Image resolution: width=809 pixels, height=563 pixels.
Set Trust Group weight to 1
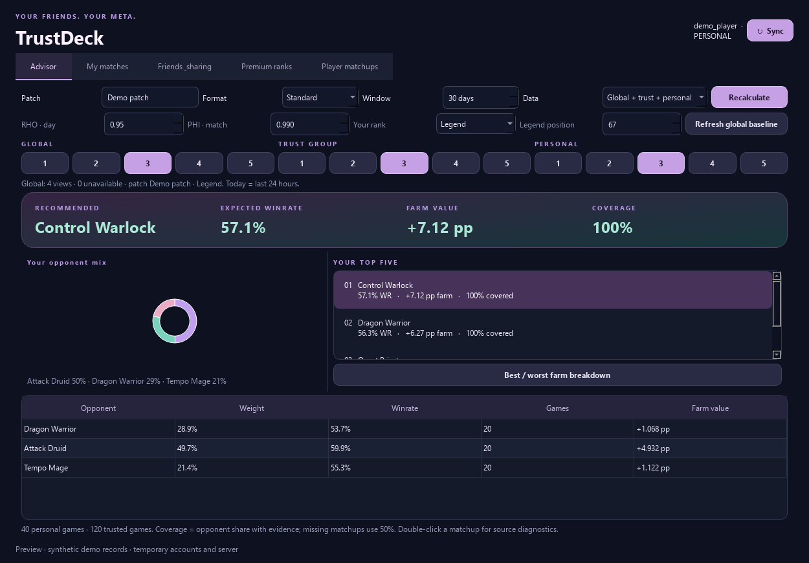(x=302, y=163)
